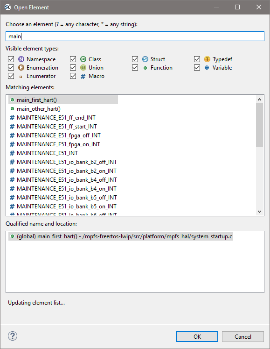
Task: Click the orange Typedef type icon
Action: (207, 59)
